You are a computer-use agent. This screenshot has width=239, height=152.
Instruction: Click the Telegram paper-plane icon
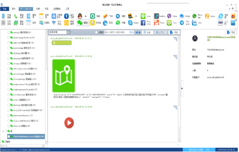182,23
